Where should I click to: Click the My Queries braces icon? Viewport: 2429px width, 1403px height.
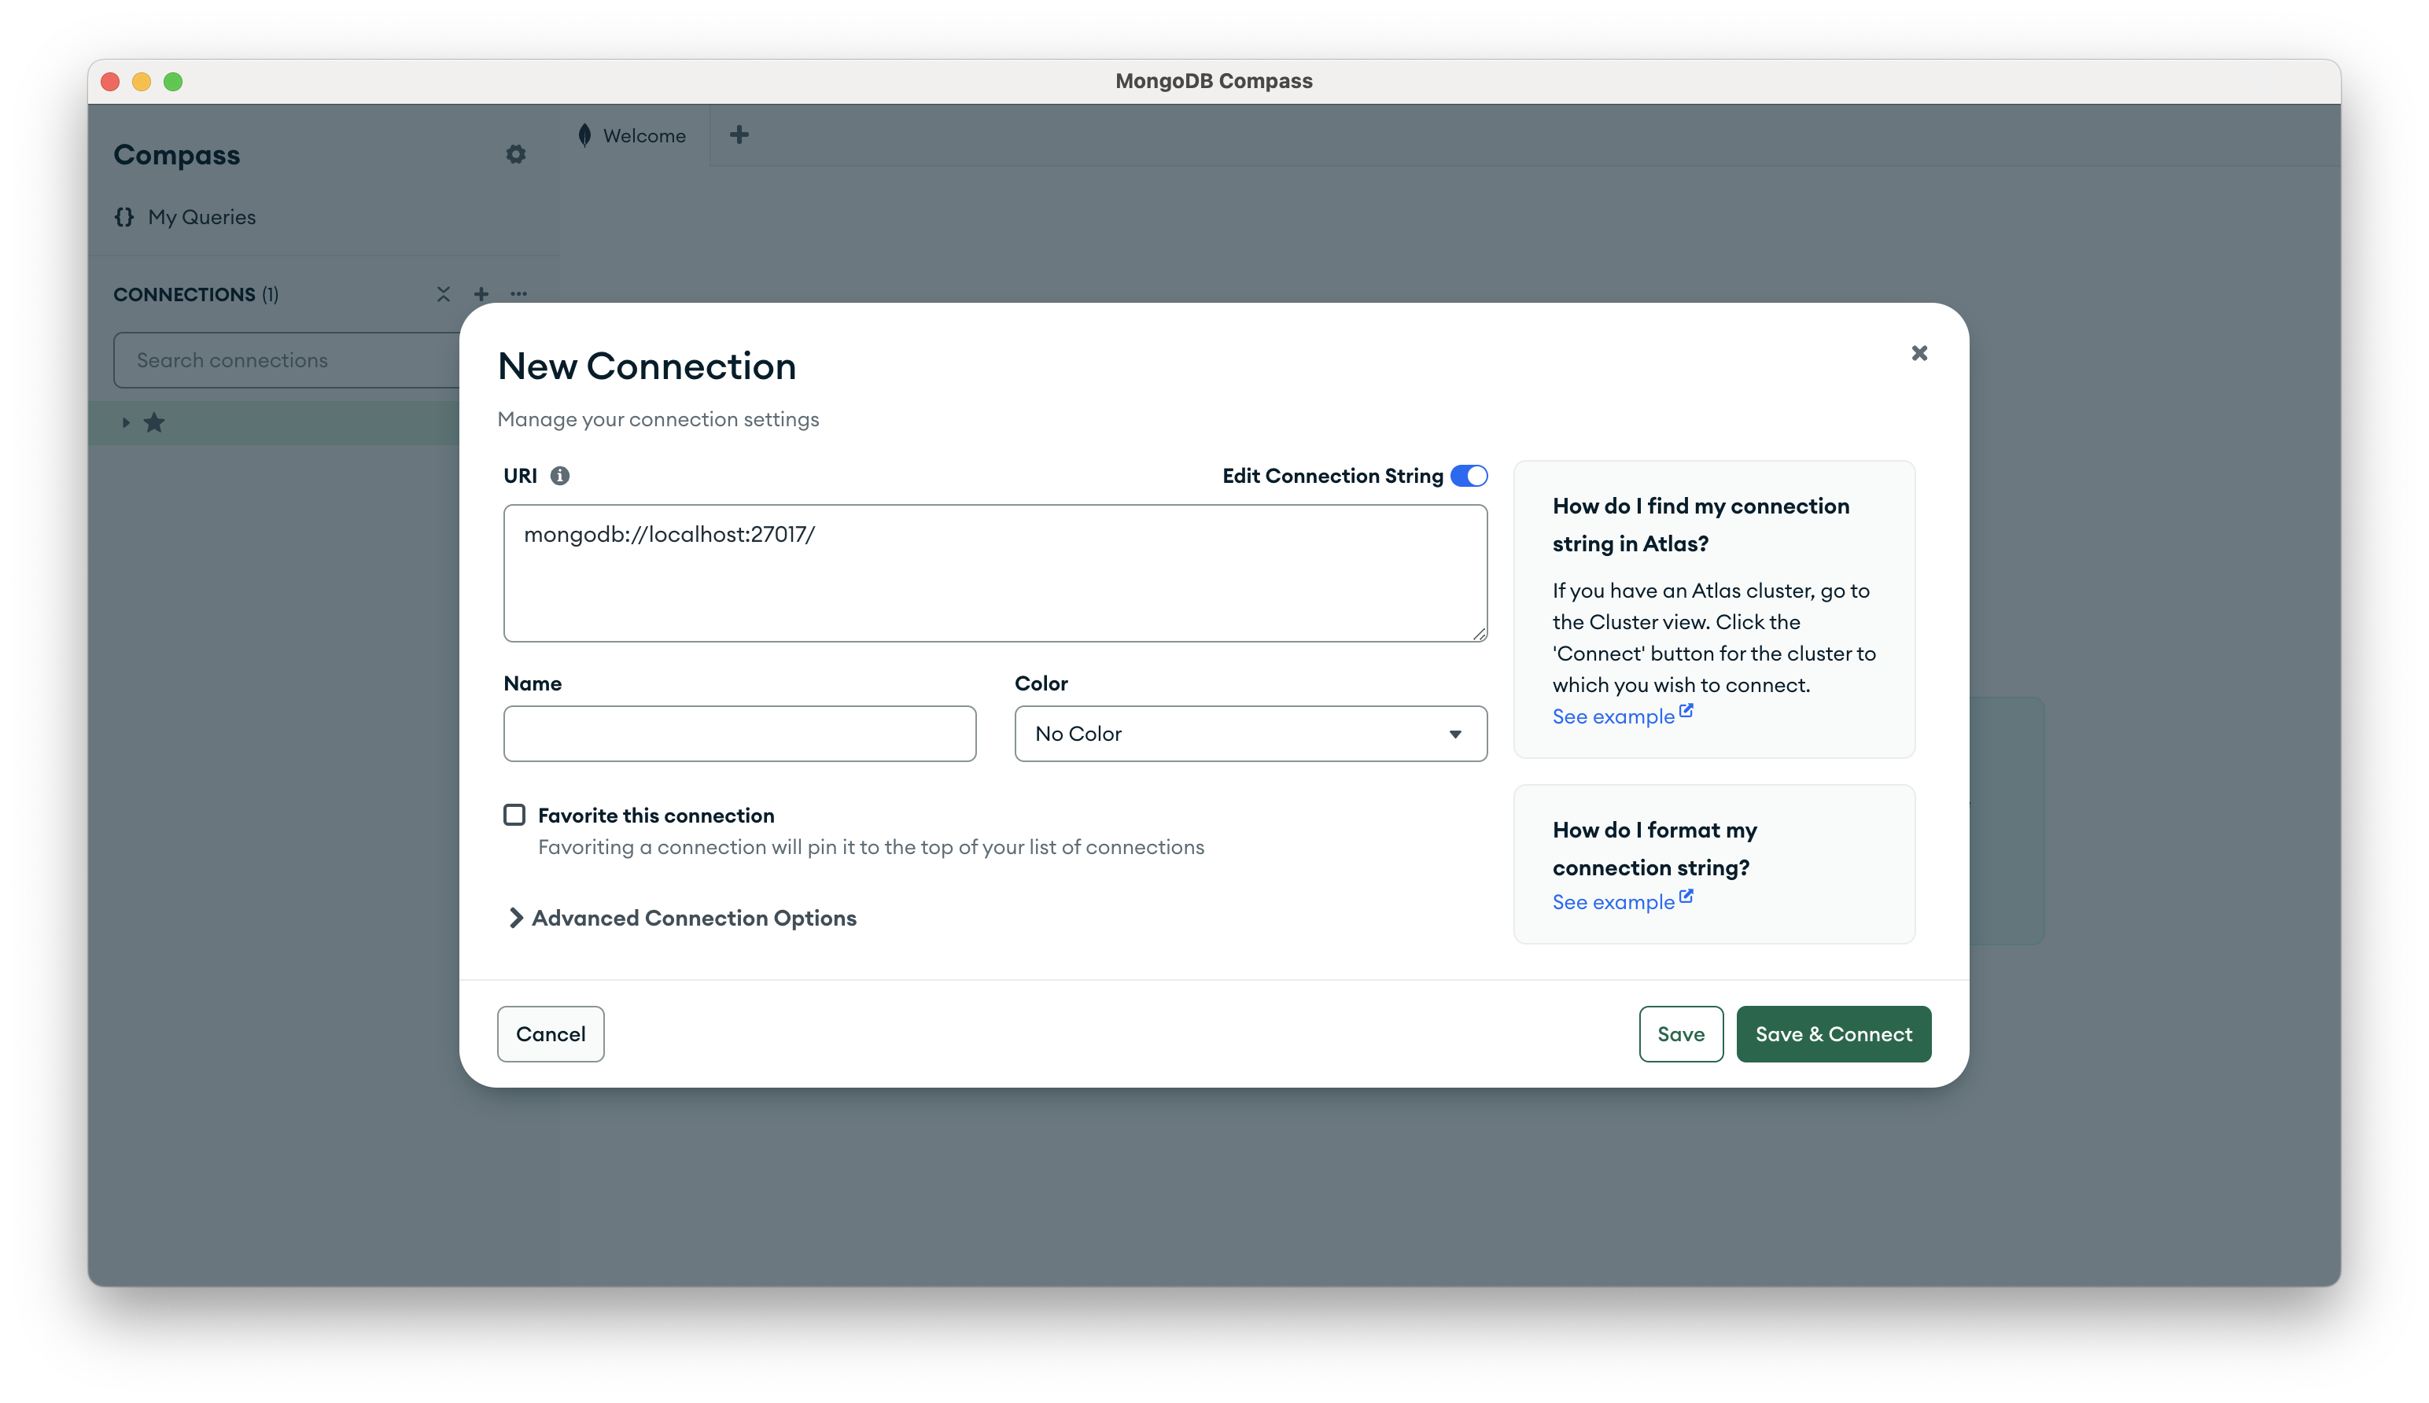[124, 217]
